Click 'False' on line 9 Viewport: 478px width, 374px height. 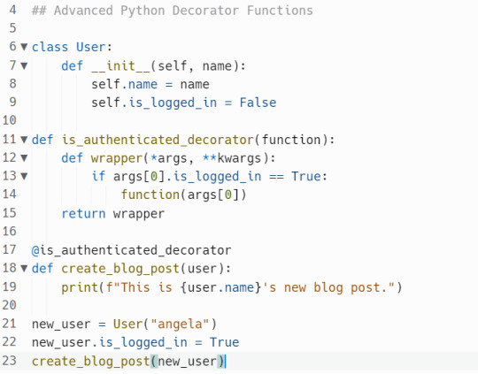tap(258, 103)
